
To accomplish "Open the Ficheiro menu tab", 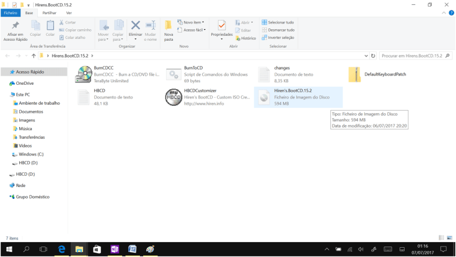I will [x=11, y=12].
